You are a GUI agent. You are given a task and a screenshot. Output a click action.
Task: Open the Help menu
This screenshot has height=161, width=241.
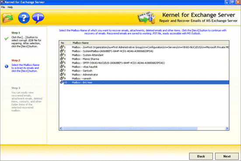(x=10, y=7)
